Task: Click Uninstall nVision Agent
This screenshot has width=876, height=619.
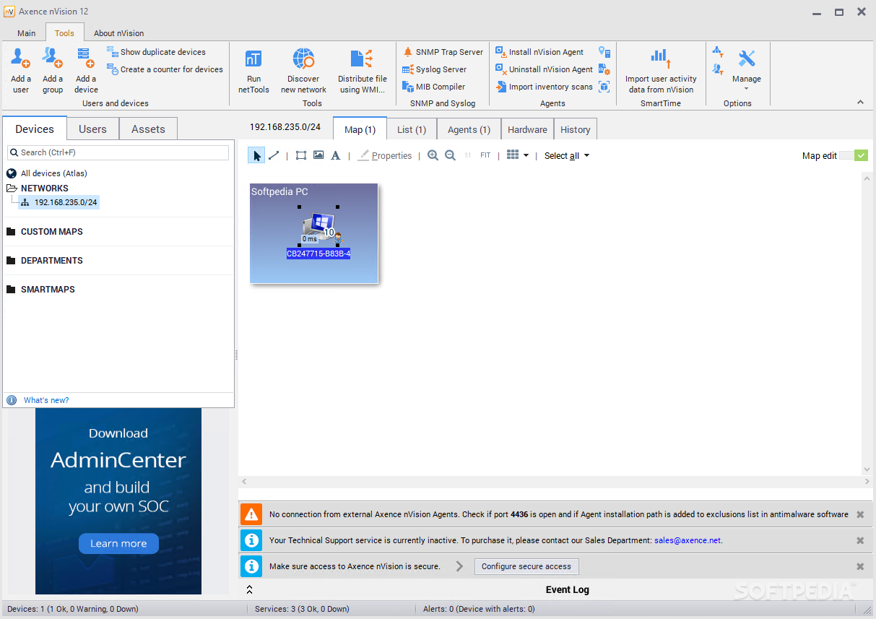Action: pos(544,69)
